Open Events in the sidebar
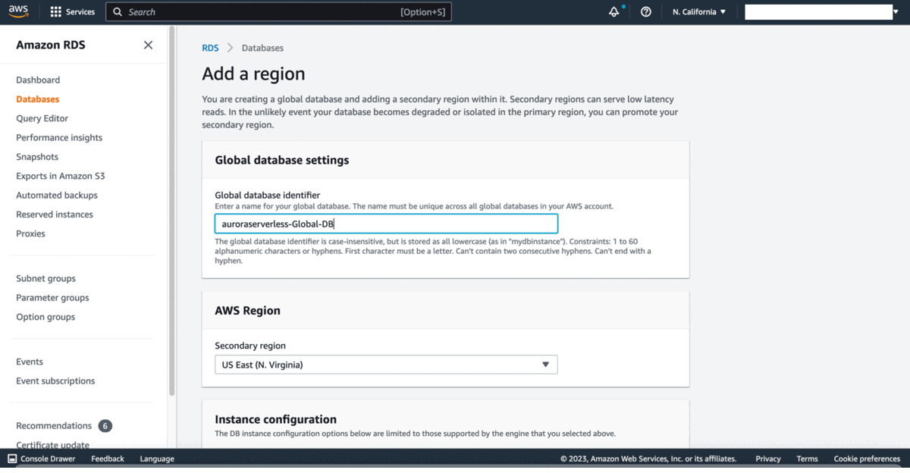Screen dimensions: 910x473 point(30,362)
